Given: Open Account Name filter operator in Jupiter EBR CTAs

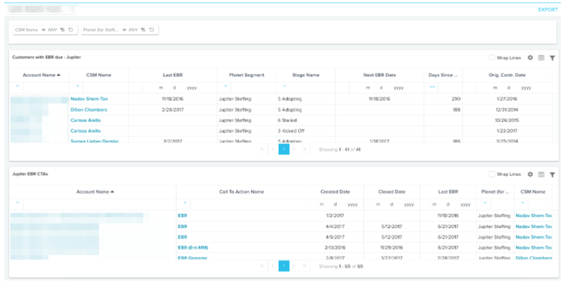Looking at the screenshot, I should pyautogui.click(x=17, y=203).
